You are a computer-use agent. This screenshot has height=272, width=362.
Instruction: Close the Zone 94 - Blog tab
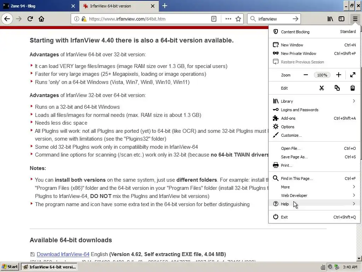73,6
